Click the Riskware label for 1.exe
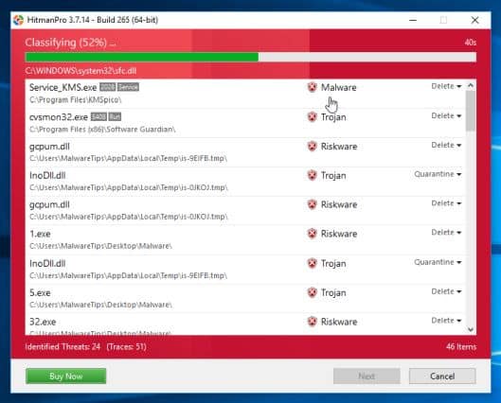This screenshot has width=501, height=403. (x=339, y=234)
